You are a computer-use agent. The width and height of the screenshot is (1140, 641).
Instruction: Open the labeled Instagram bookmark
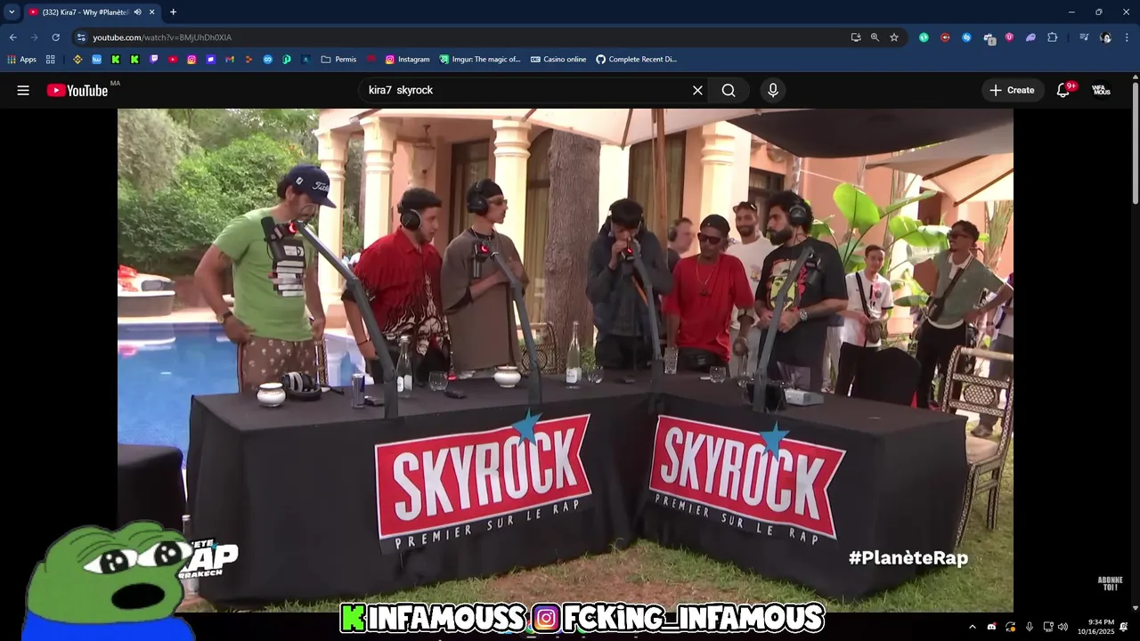[407, 60]
